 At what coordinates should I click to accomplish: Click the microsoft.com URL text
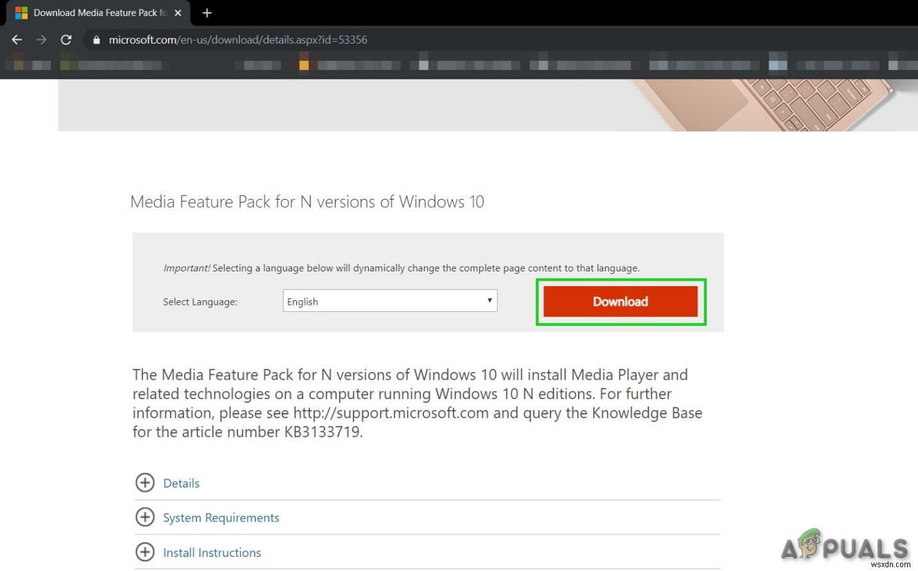pyautogui.click(x=237, y=39)
